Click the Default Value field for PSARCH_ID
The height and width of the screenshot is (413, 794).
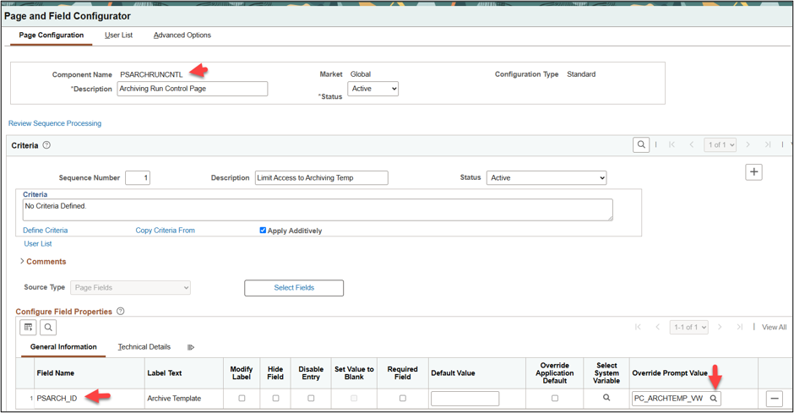(465, 399)
